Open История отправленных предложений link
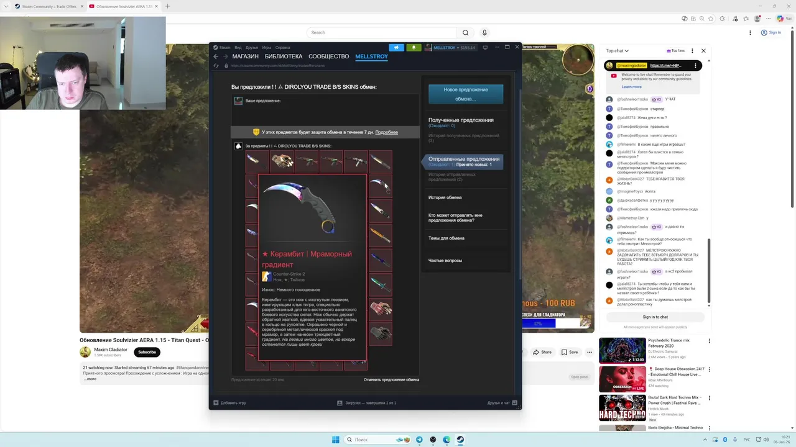 click(452, 177)
